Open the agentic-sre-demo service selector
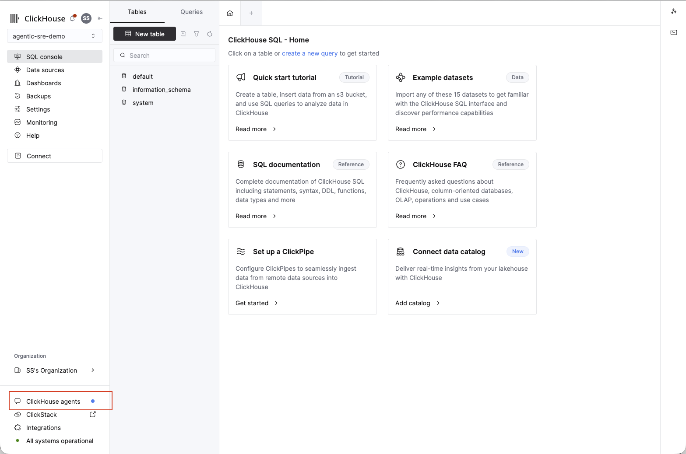 coord(55,36)
